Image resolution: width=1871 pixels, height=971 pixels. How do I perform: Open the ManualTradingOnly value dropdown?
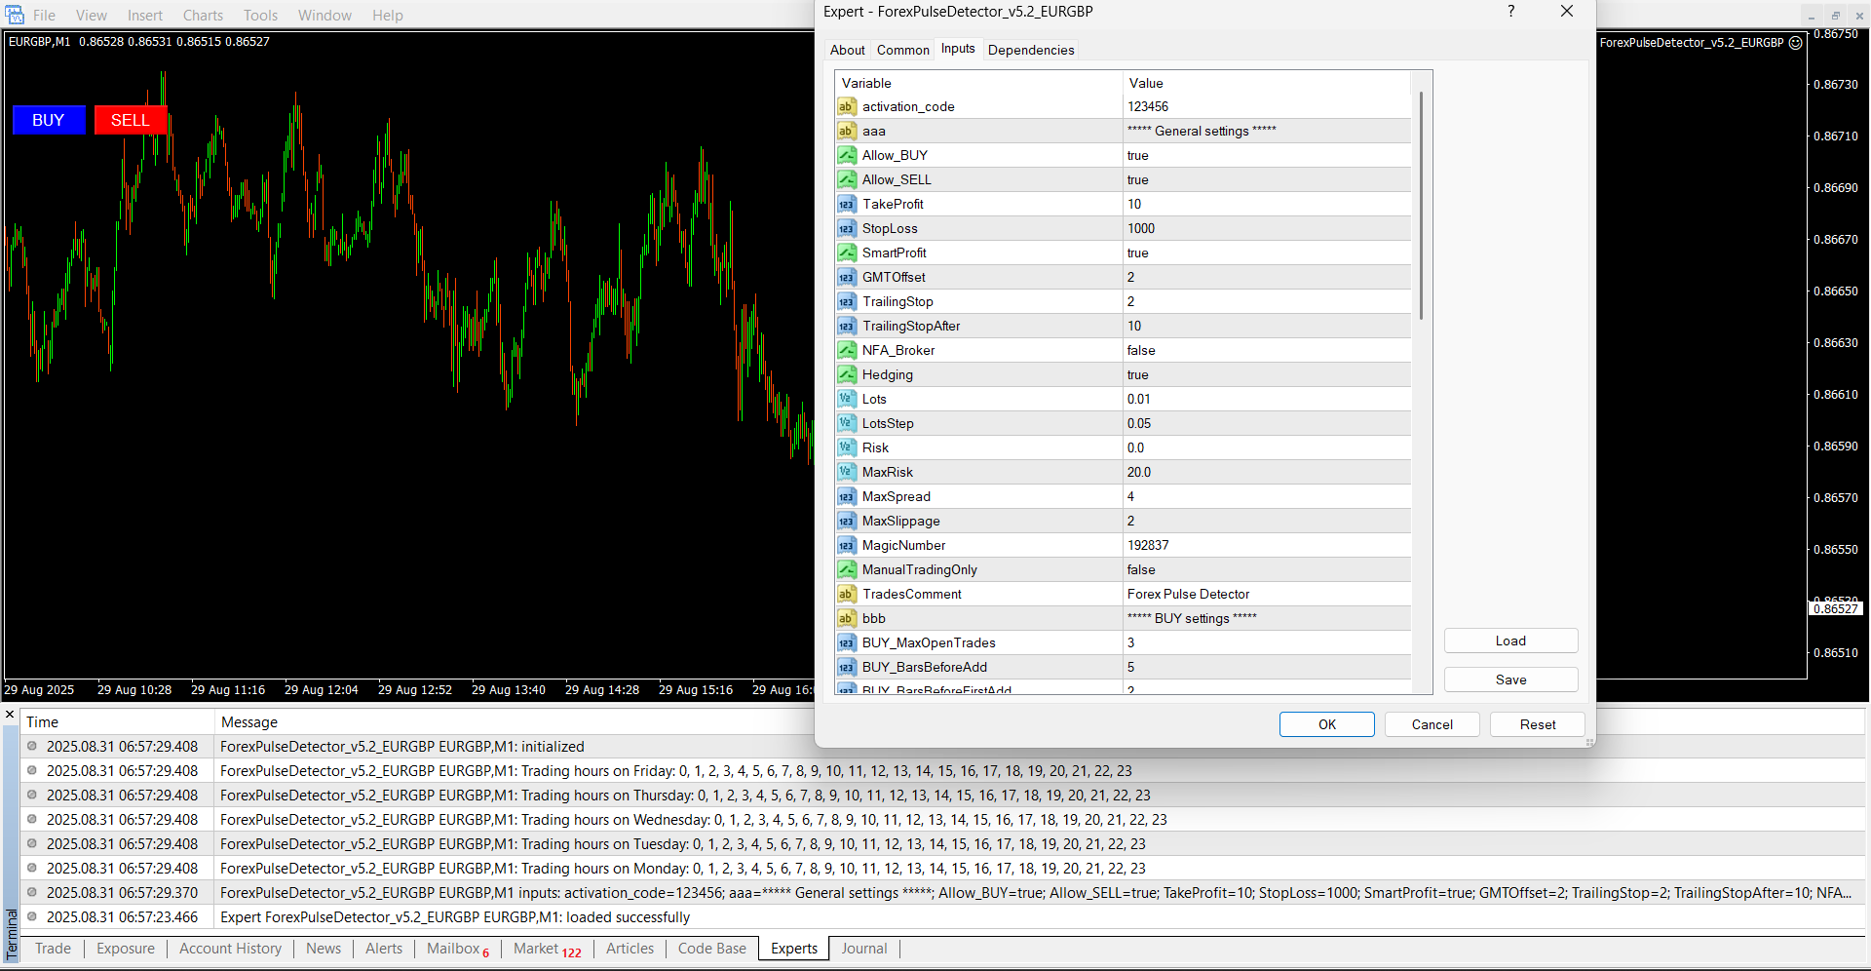click(1267, 570)
